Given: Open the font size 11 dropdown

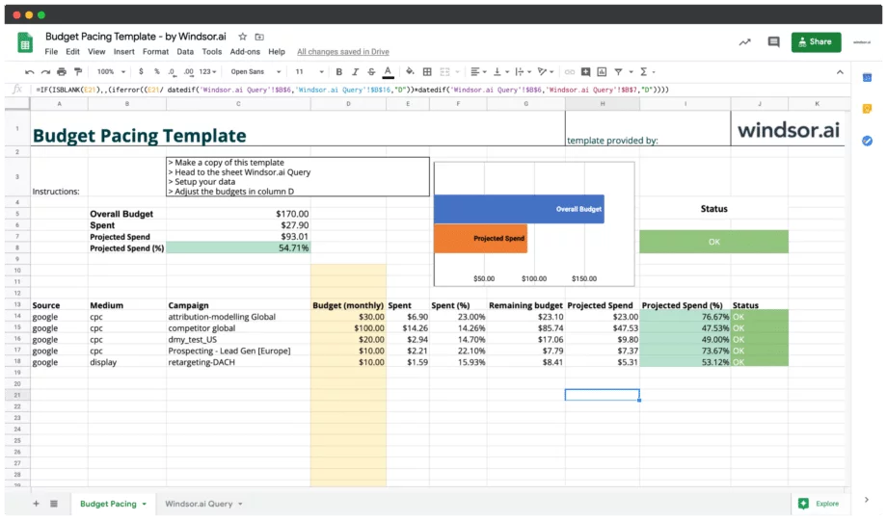Looking at the screenshot, I should pyautogui.click(x=309, y=72).
